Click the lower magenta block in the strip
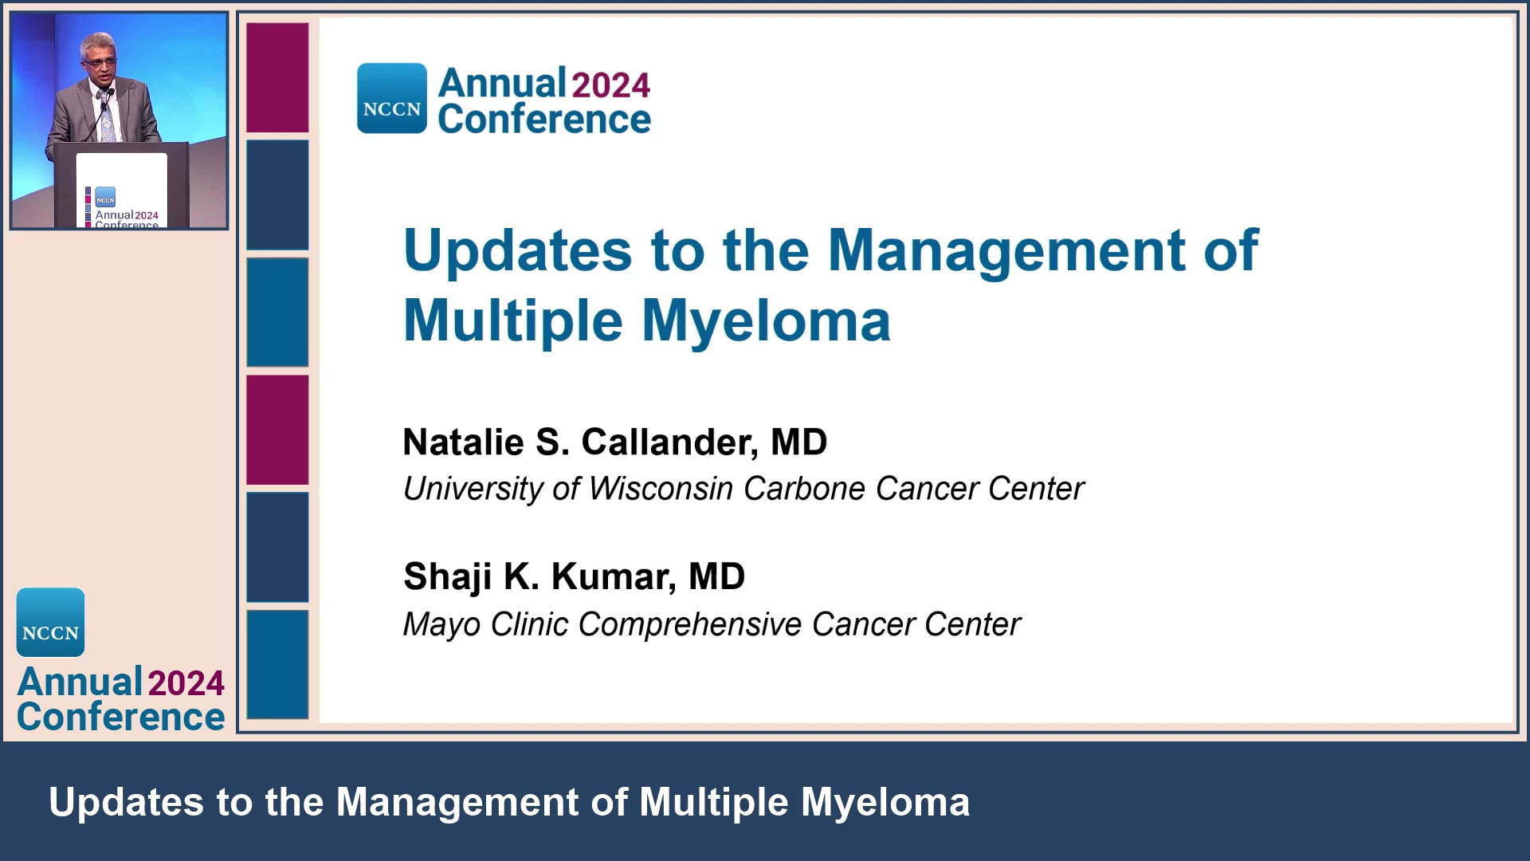 point(277,430)
